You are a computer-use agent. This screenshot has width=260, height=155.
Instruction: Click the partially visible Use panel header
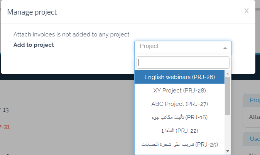(254, 138)
